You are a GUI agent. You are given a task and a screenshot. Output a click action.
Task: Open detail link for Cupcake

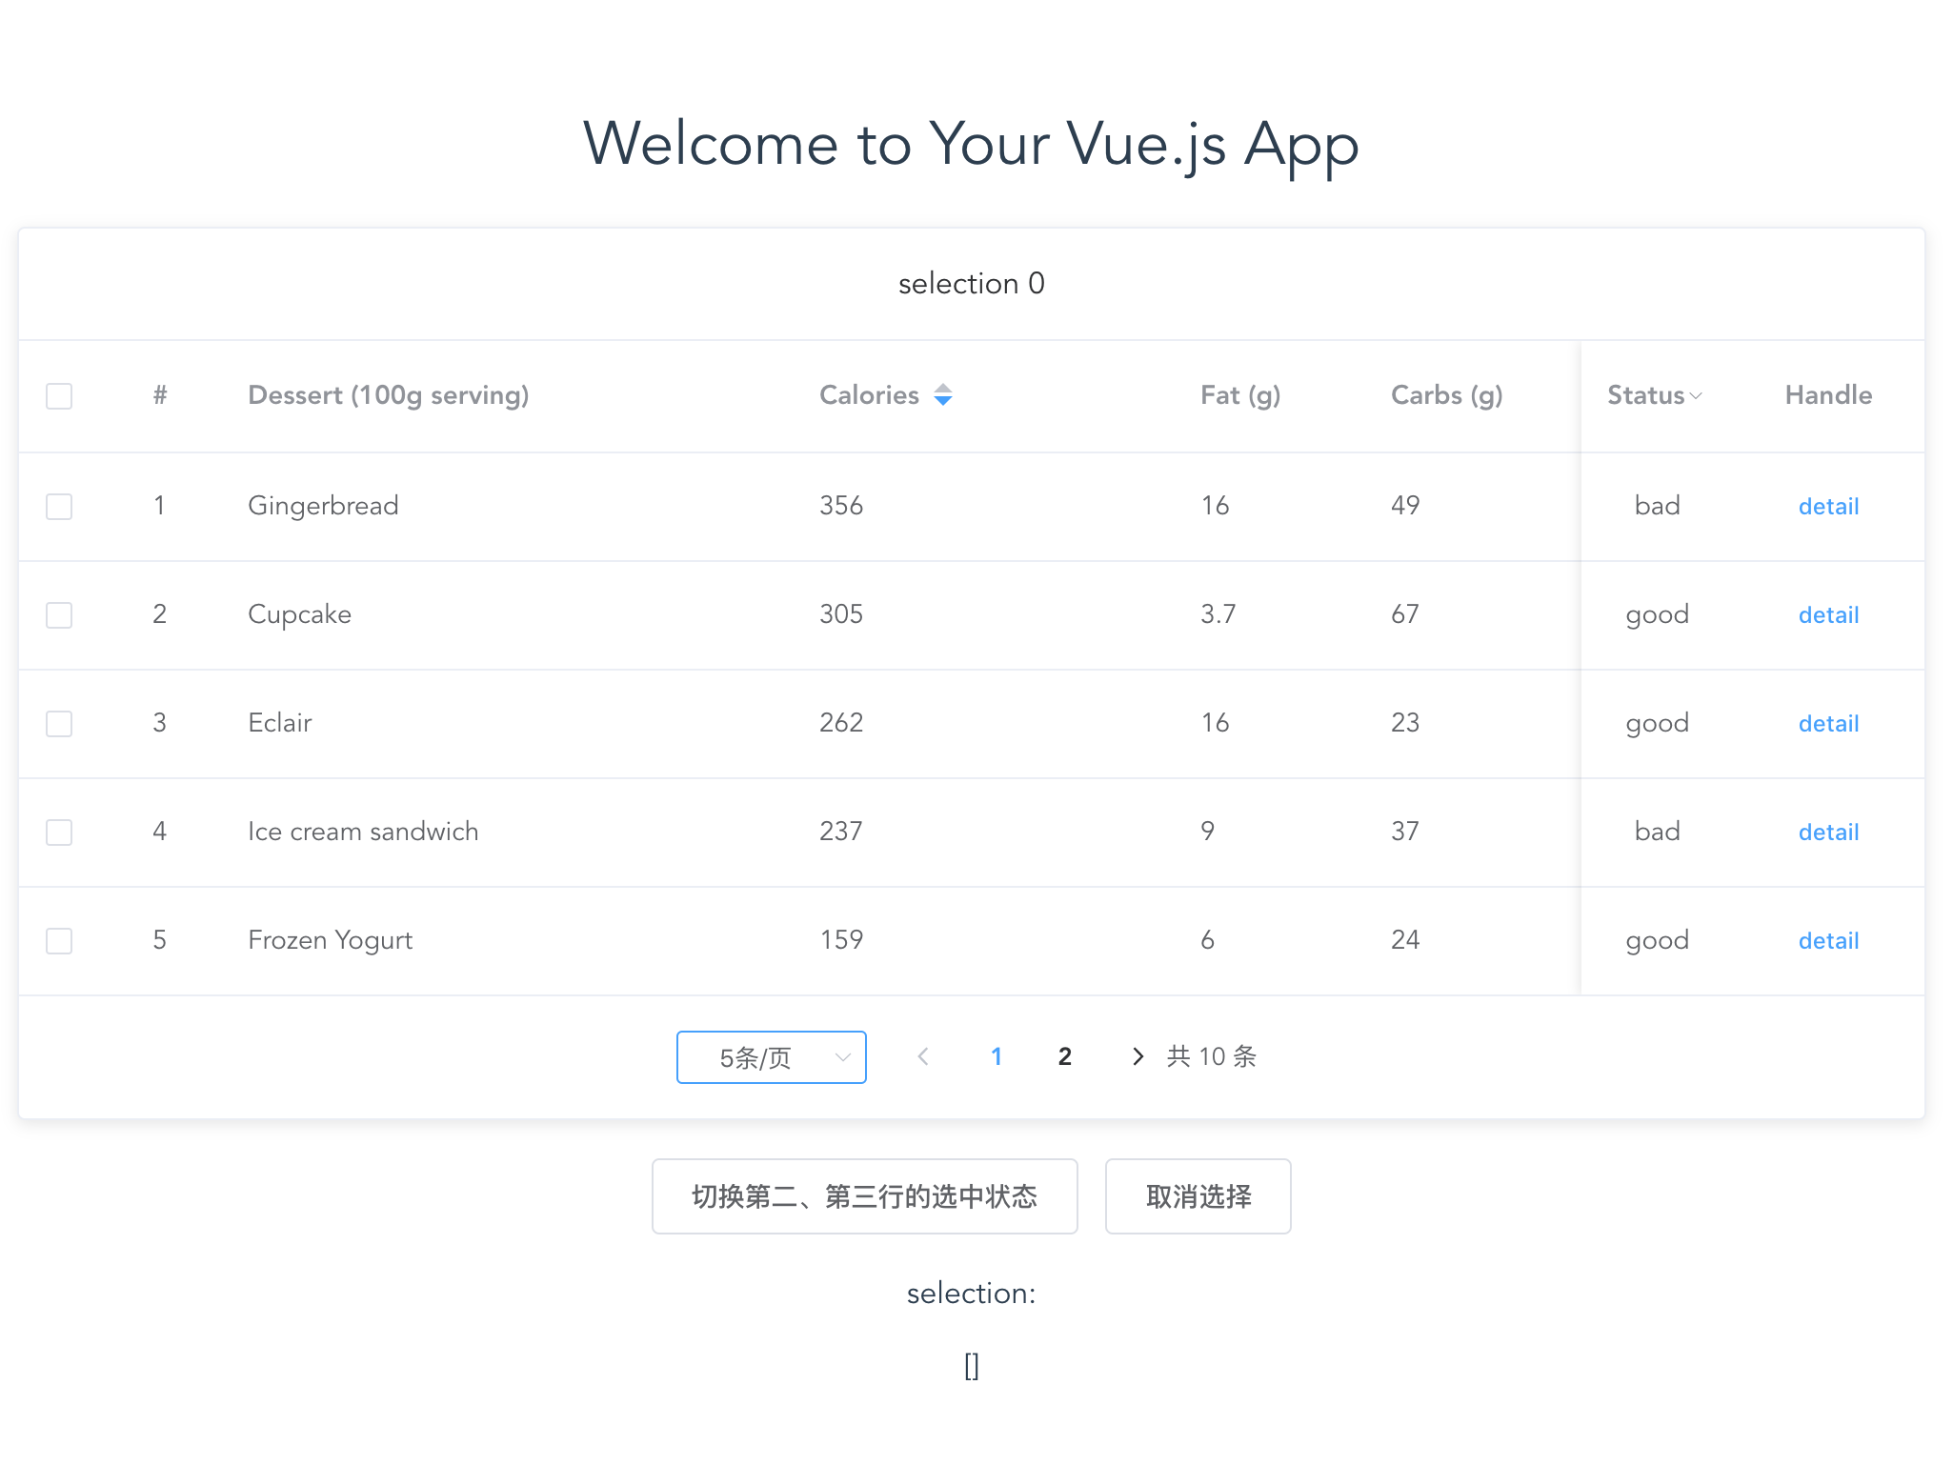tap(1827, 615)
